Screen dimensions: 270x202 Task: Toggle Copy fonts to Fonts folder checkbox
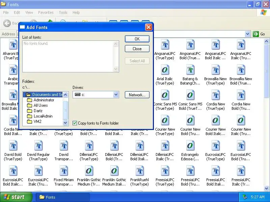(75, 123)
